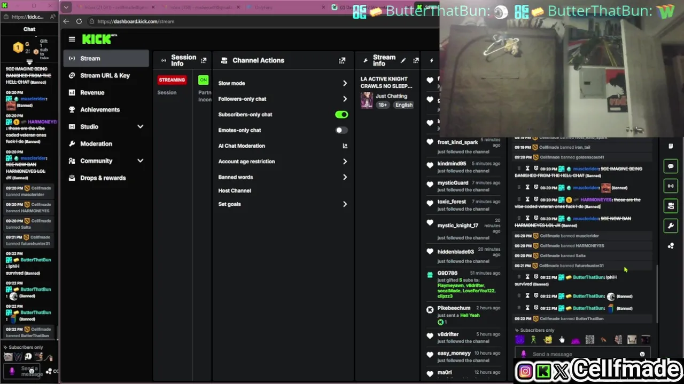This screenshot has height=384, width=684.
Task: Click the browser address bar URL
Action: pos(136,21)
